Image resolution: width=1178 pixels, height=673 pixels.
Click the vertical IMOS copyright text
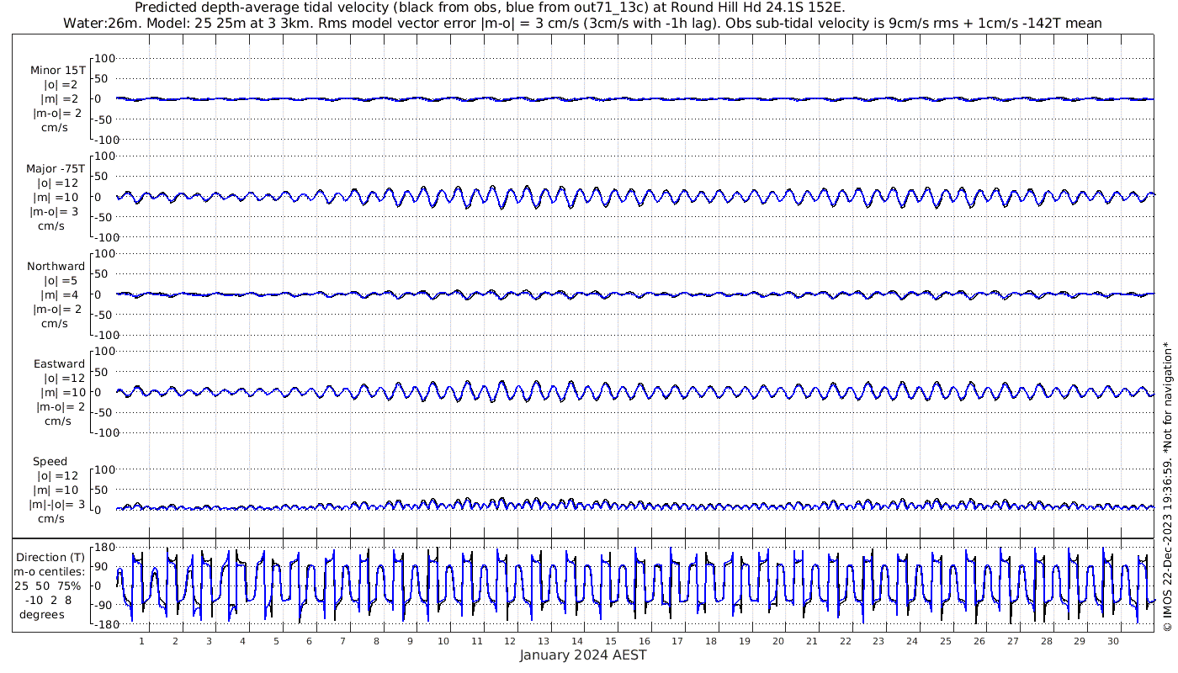[x=1166, y=485]
